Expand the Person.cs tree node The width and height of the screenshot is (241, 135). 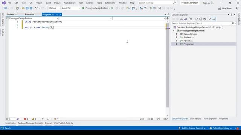(177, 41)
